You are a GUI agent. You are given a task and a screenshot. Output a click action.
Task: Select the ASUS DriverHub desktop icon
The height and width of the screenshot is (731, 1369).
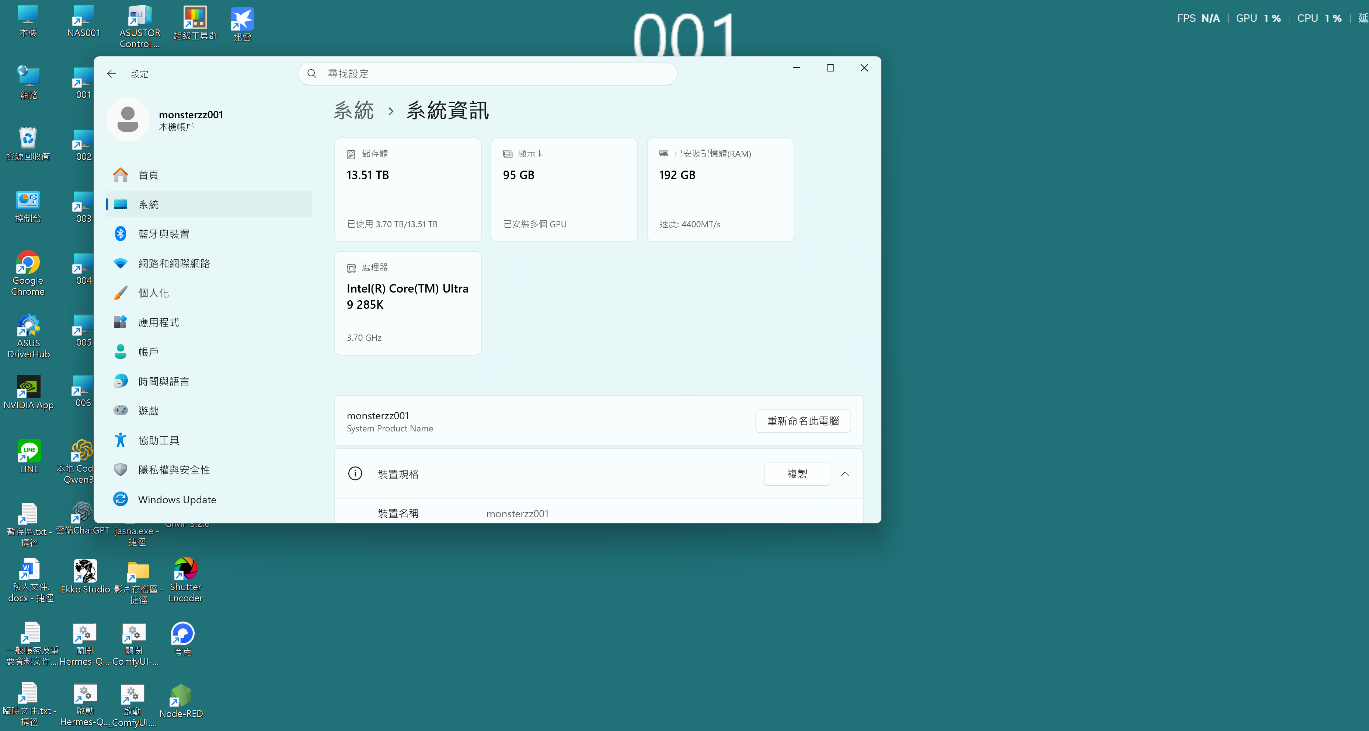(28, 336)
